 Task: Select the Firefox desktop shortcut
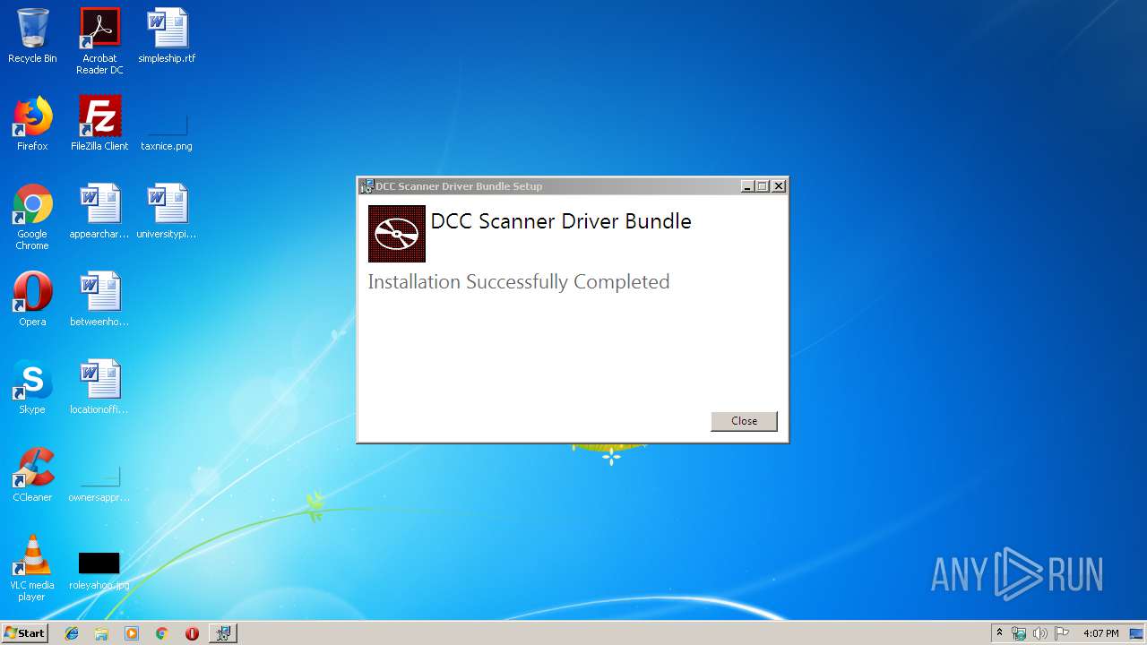coord(32,124)
